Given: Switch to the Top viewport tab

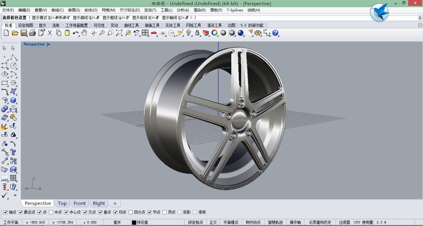Looking at the screenshot, I should pyautogui.click(x=62, y=203).
